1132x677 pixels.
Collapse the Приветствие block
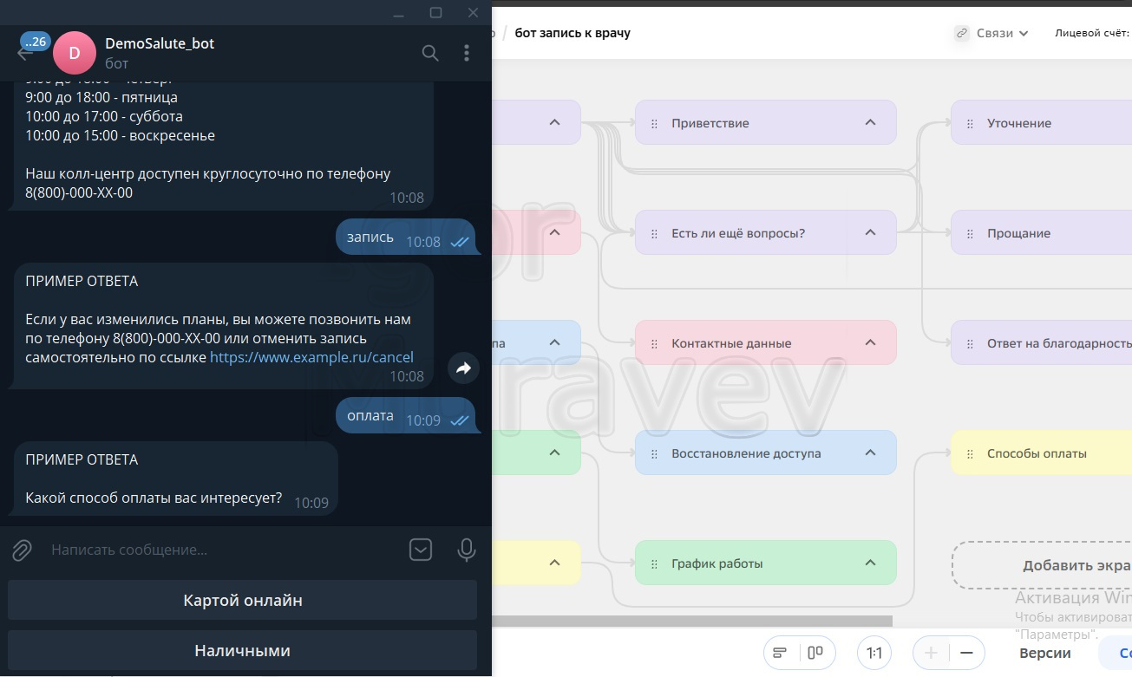point(870,123)
